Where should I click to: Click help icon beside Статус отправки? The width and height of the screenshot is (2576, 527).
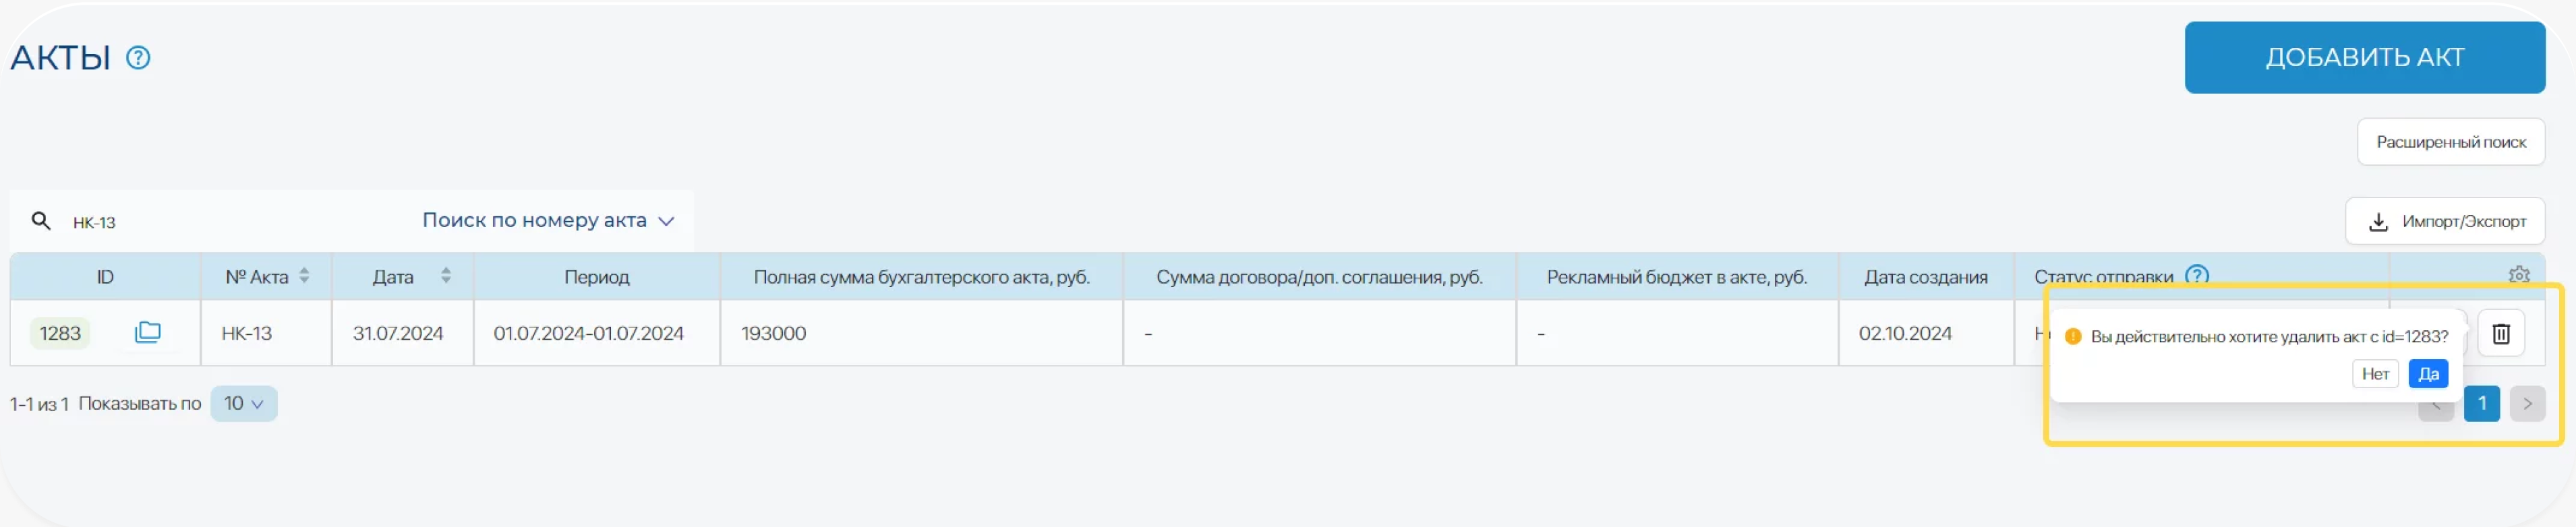(x=2197, y=275)
